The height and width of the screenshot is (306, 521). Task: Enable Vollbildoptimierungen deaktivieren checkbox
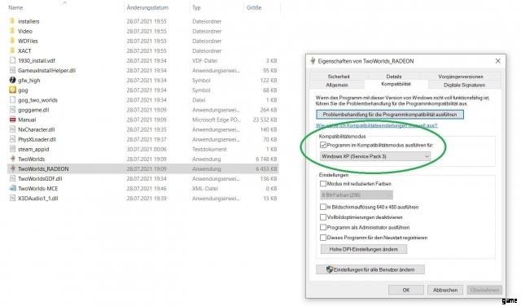coord(323,217)
